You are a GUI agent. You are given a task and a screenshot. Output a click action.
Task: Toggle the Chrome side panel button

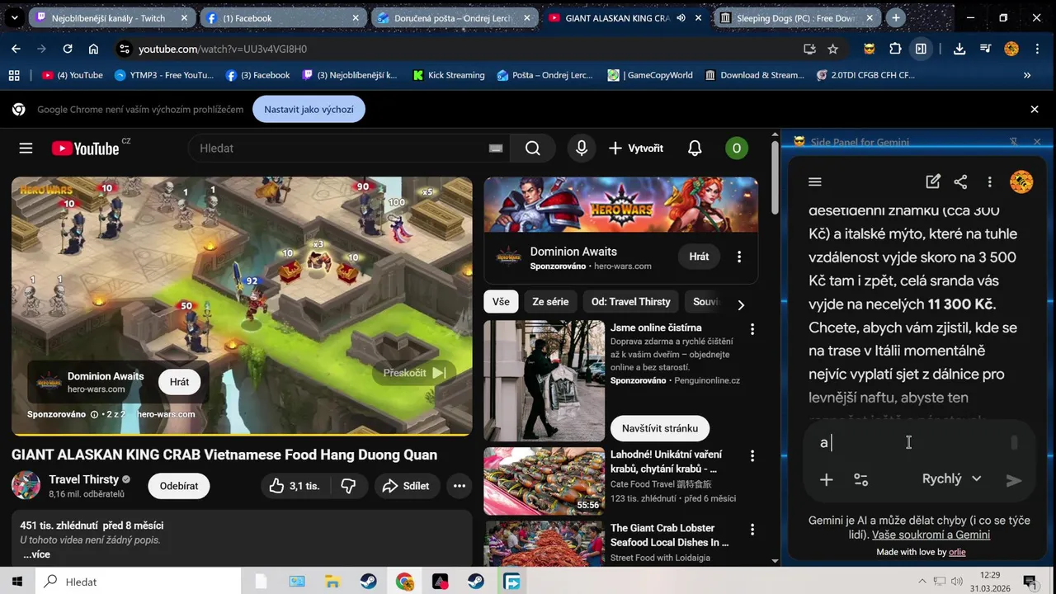point(921,49)
